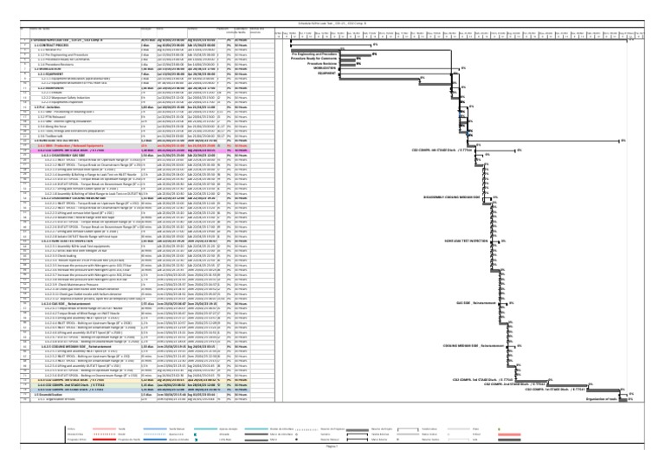Select 'GAS SIDE _ Reinstatement' Gantt label

coord(476,303)
